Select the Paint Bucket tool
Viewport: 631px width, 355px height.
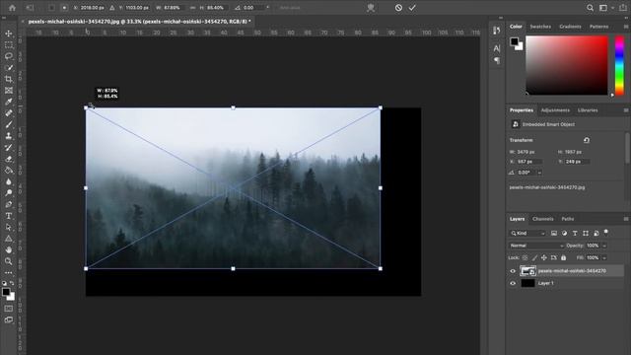9,171
